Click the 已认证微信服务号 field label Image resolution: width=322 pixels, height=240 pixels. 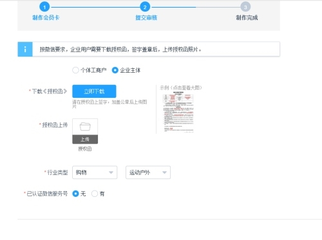point(47,194)
